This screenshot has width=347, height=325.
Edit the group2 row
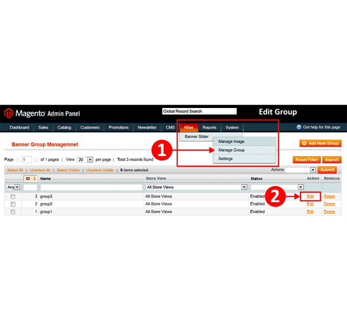310,204
